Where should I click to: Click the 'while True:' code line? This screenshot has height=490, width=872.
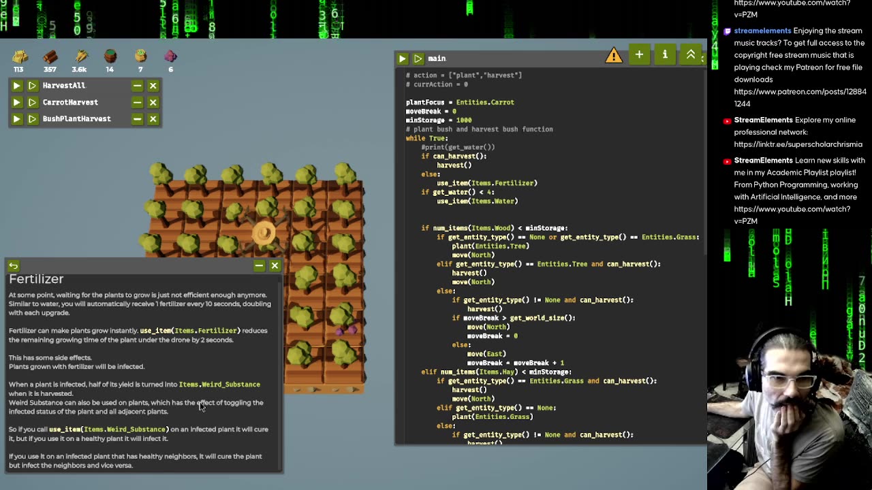[426, 138]
